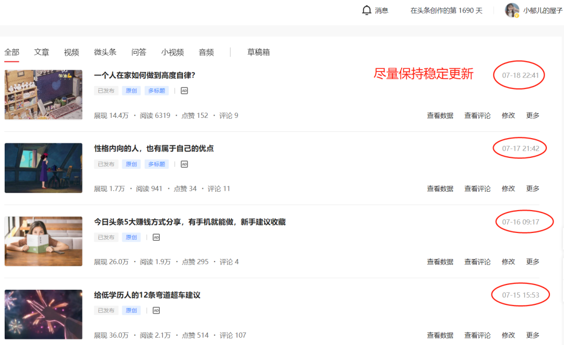Screen dimensions: 564x345
Task: Click the timestamp 07-18 22:41
Action: (521, 76)
